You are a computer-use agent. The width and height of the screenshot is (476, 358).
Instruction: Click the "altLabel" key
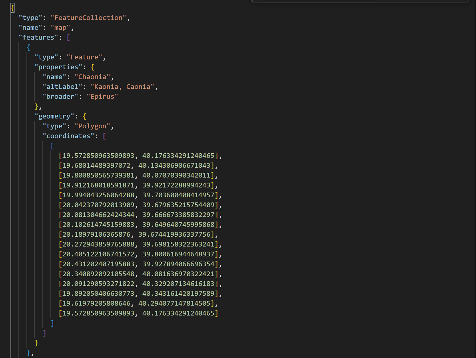[x=62, y=86]
